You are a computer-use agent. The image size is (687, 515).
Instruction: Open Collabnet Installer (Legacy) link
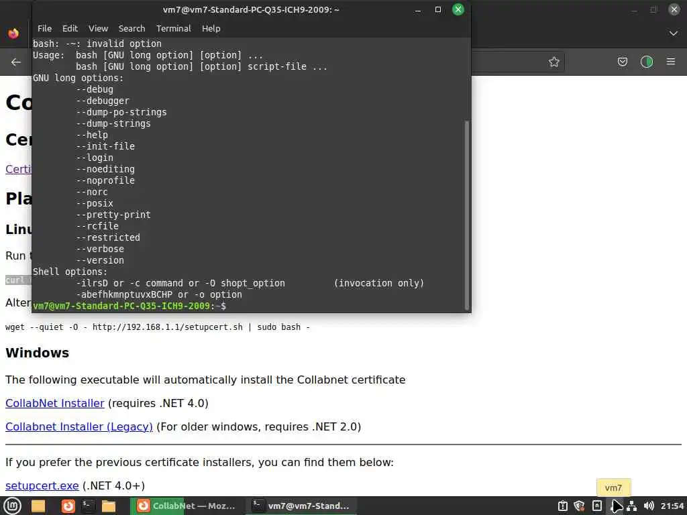point(79,426)
